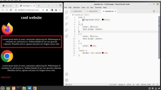This screenshot has height=90, width=161.
Task: Share the current page in browser
Action: (43, 10)
